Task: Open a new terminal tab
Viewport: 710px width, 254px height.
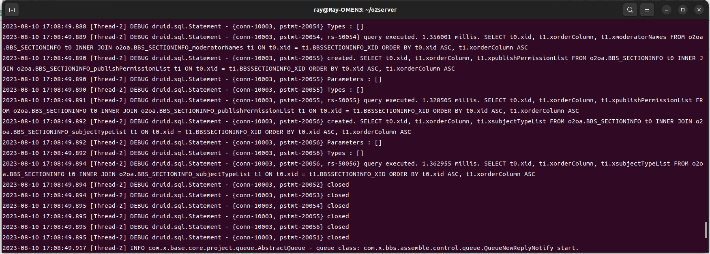Action: tap(12, 10)
